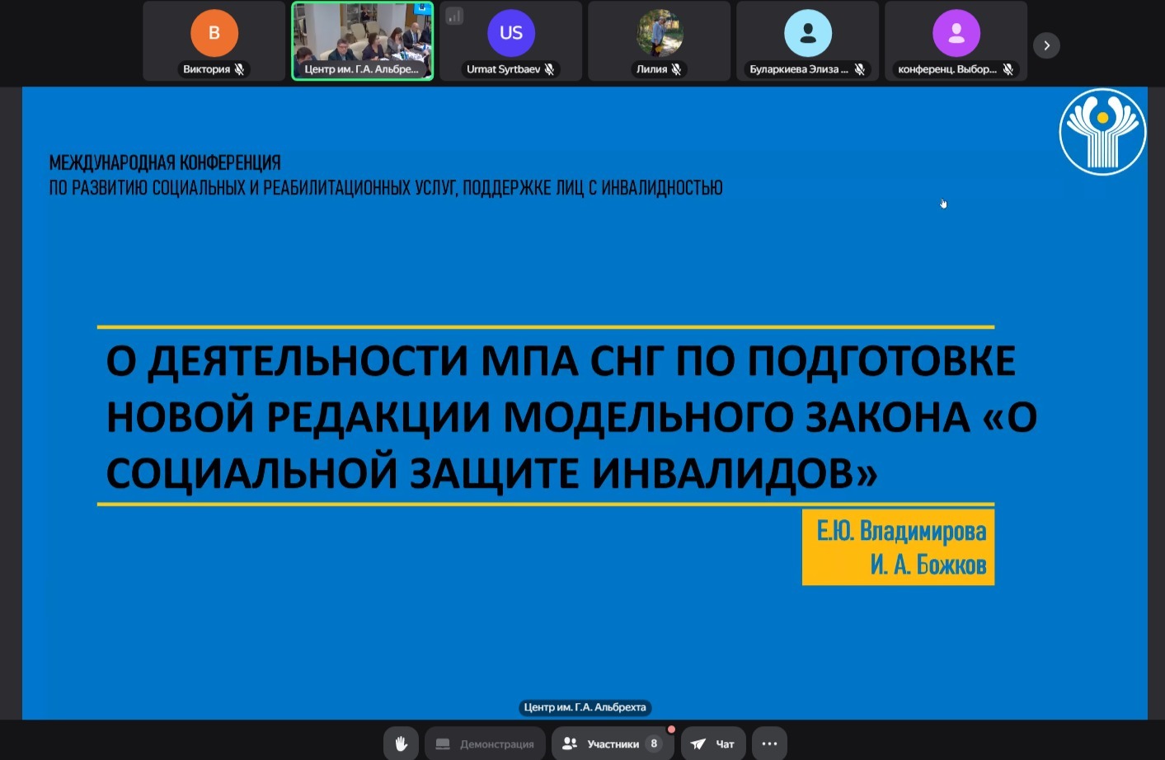Image resolution: width=1165 pixels, height=760 pixels.
Task: Select Буларкиева Элиза participant tile
Action: point(808,41)
